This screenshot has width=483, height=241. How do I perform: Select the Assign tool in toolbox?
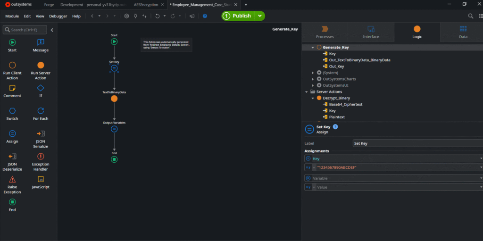click(x=12, y=137)
